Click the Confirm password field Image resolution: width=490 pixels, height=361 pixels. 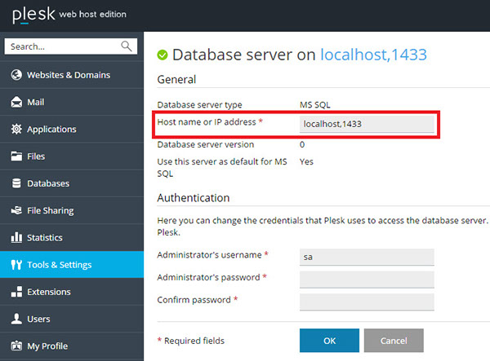(367, 302)
